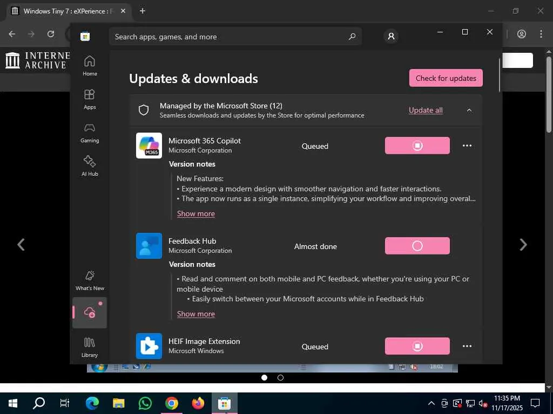Open the browser three-dot menu
Image resolution: width=553 pixels, height=414 pixels.
pyautogui.click(x=541, y=34)
